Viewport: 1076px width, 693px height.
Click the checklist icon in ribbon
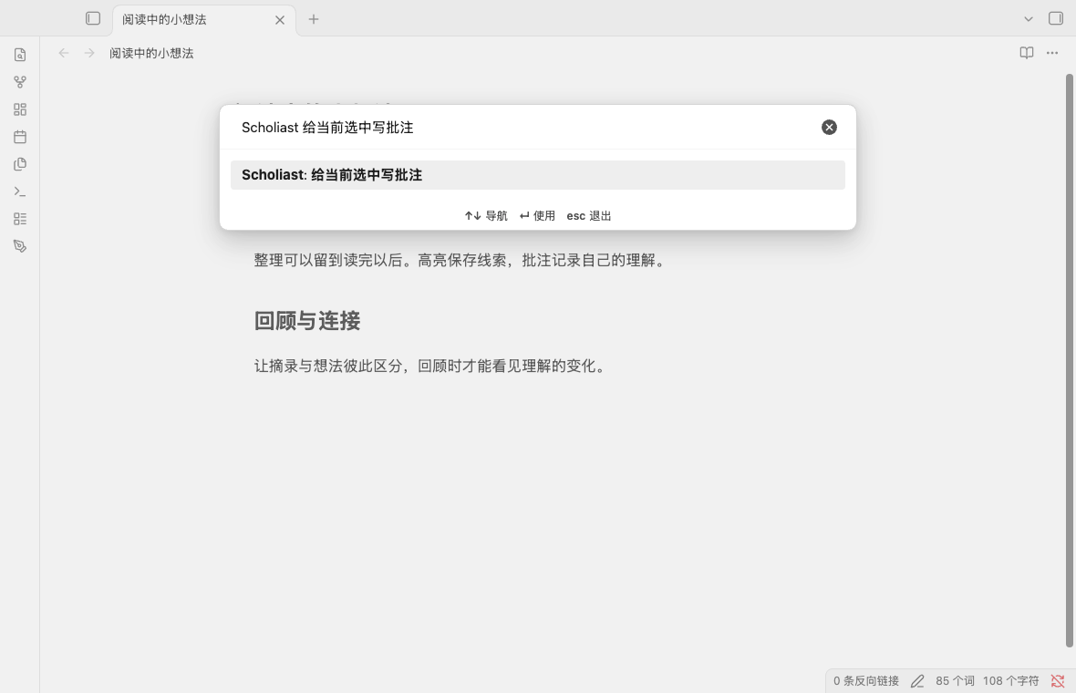20,219
